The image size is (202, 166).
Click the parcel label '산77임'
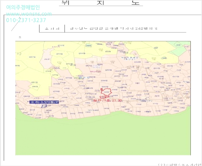click(55, 75)
